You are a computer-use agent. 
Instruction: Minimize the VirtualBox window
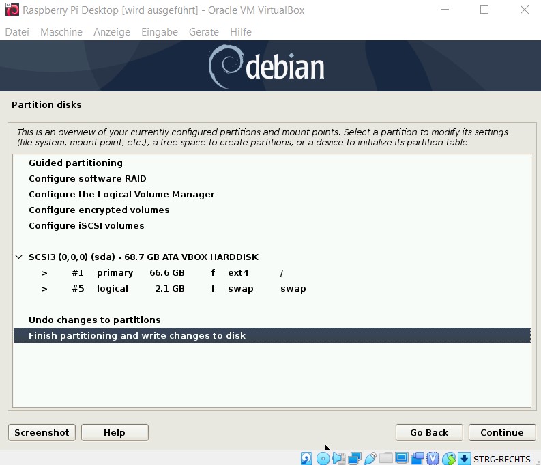[445, 10]
